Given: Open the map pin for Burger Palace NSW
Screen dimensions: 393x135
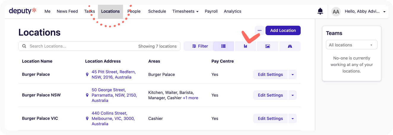Looking at the screenshot, I should click(x=87, y=95).
